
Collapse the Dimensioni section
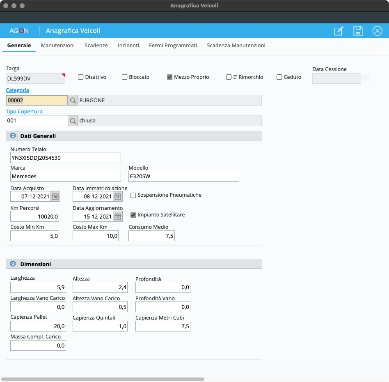click(13, 264)
